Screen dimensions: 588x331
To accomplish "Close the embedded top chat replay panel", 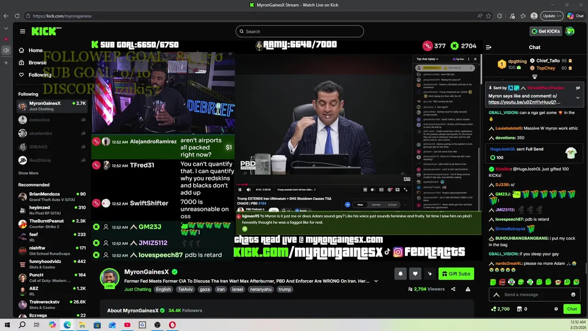I will pos(475,59).
